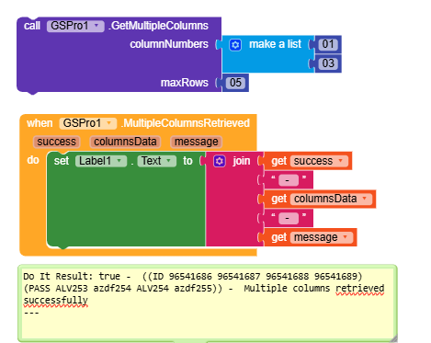Click the message event parameter
This screenshot has height=343, width=431.
click(197, 142)
